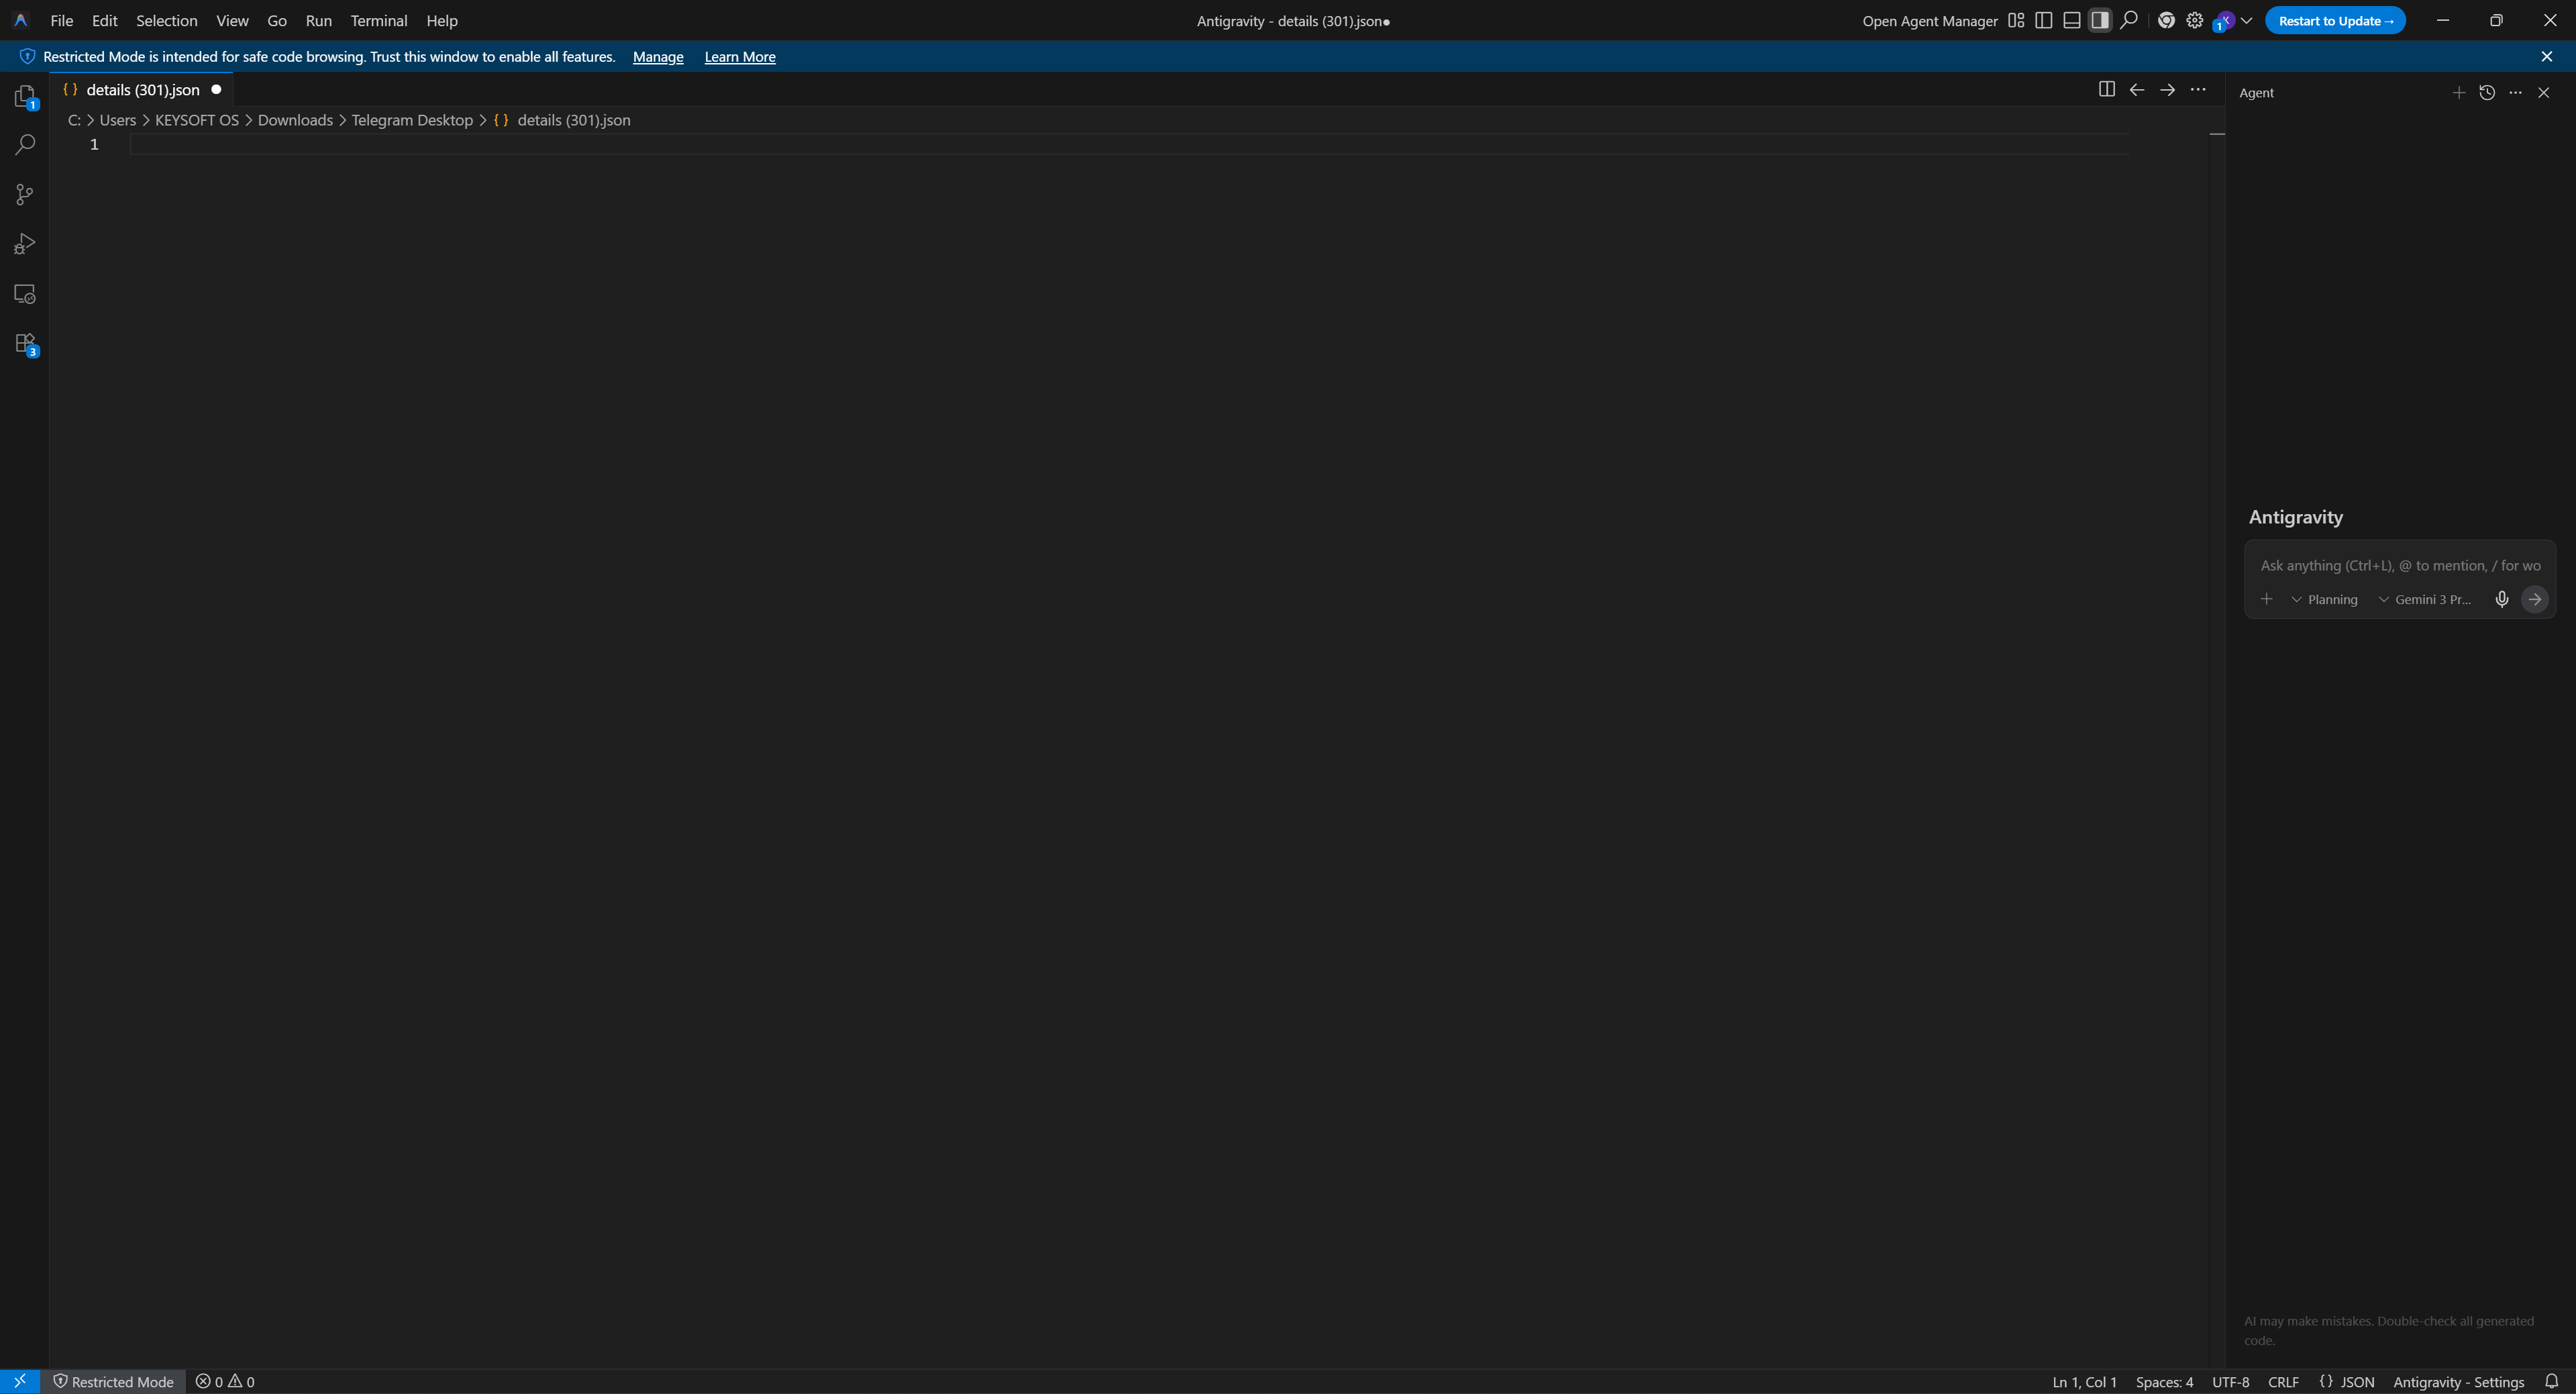Select the details (301).json tab

pyautogui.click(x=142, y=89)
